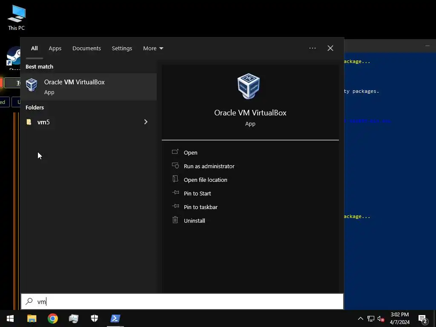The width and height of the screenshot is (436, 327).
Task: Click the search box containing vm
Action: 182,301
